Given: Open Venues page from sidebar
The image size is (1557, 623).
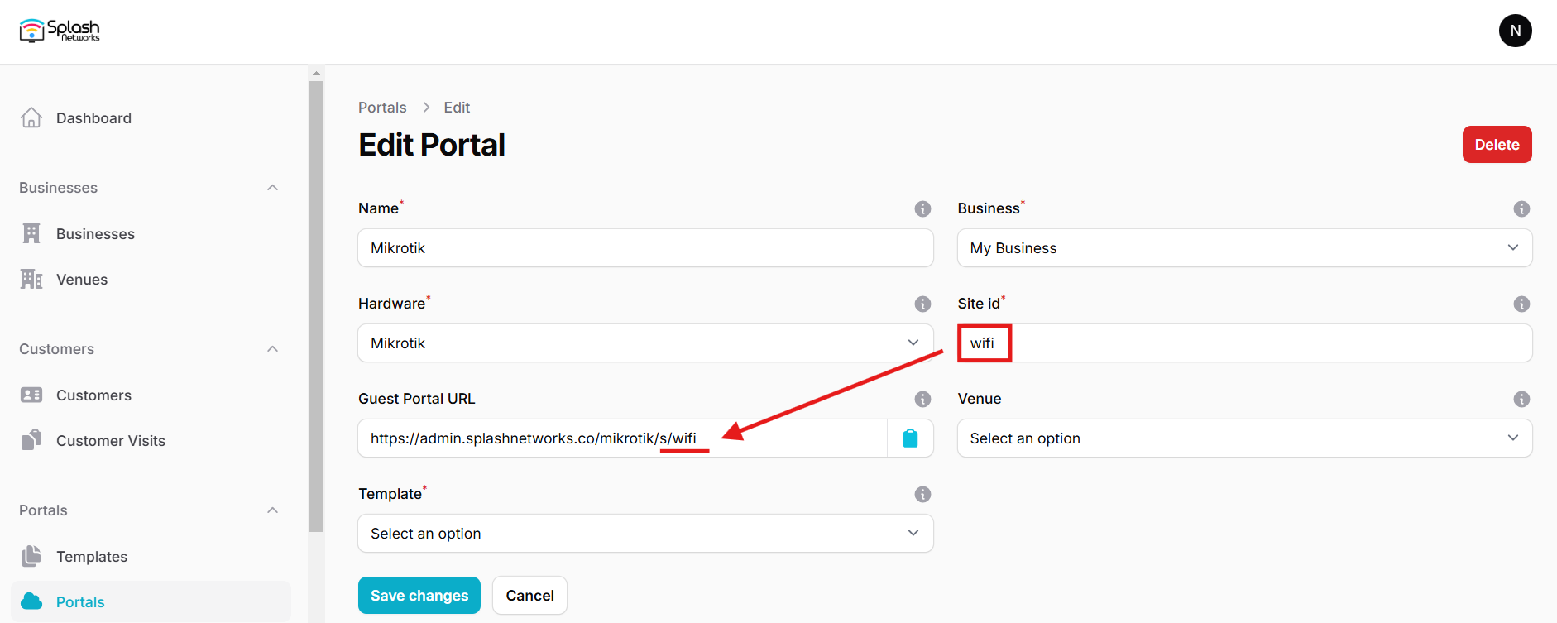Looking at the screenshot, I should click(x=151, y=279).
